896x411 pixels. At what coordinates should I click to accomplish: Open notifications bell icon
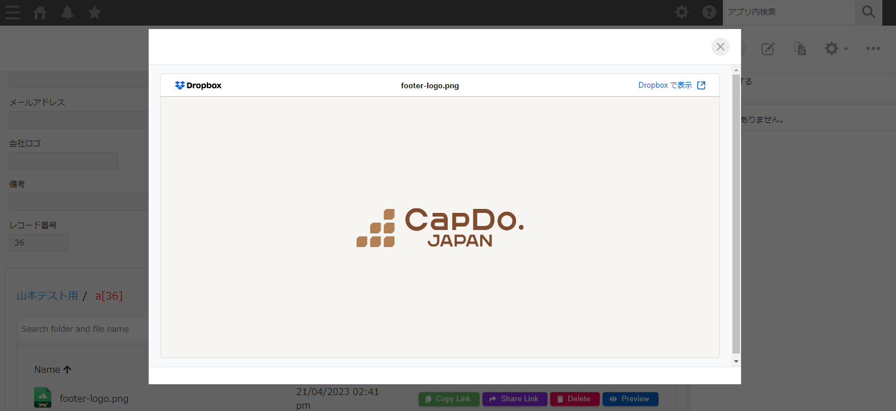pyautogui.click(x=67, y=13)
